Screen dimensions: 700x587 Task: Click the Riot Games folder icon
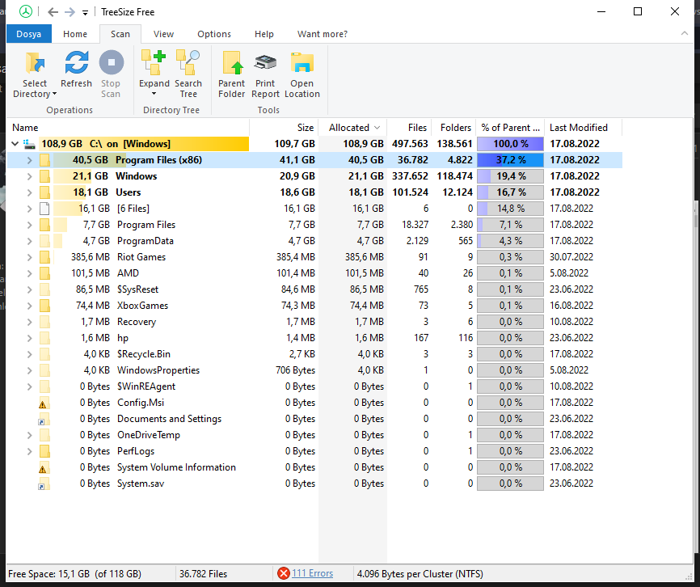44,257
